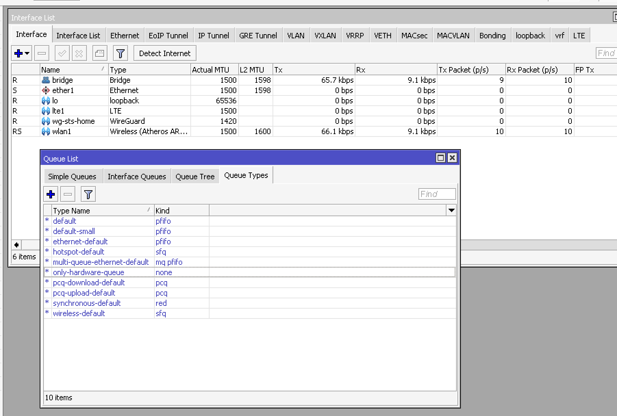This screenshot has width=617, height=416.
Task: Click the Interface List scroll left arrow
Action: point(16,245)
